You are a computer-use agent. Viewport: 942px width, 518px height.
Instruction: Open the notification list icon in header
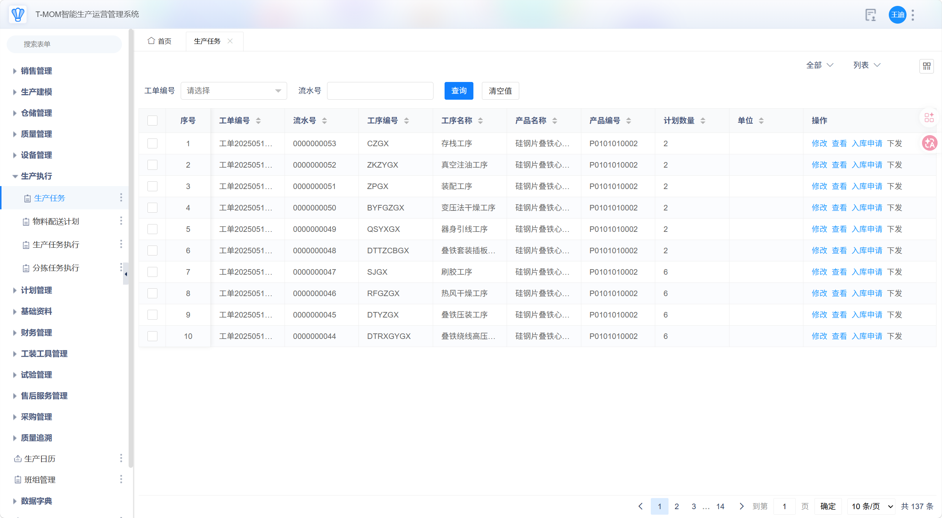click(x=871, y=15)
